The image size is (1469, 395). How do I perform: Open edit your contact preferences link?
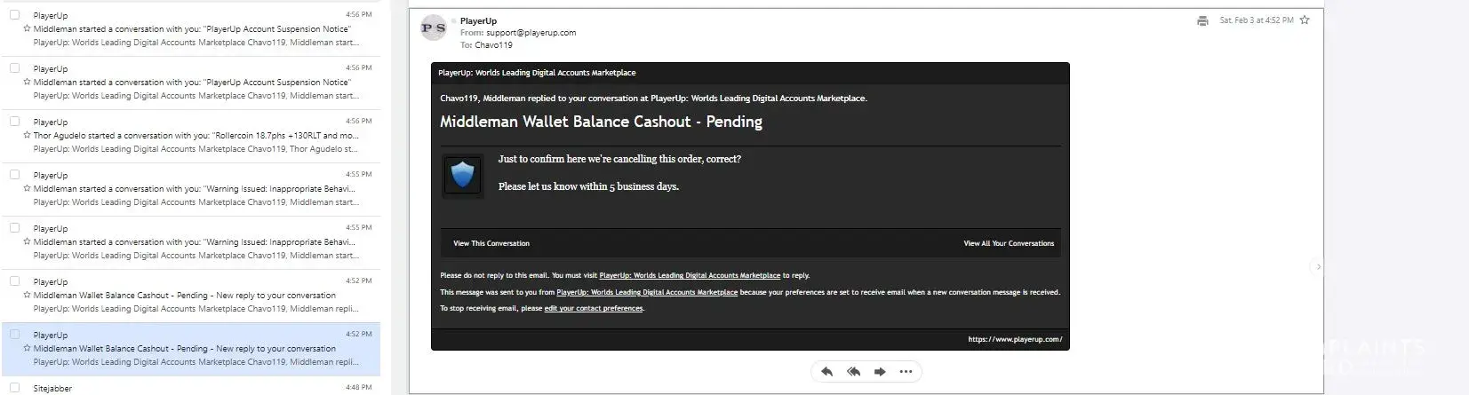point(594,308)
